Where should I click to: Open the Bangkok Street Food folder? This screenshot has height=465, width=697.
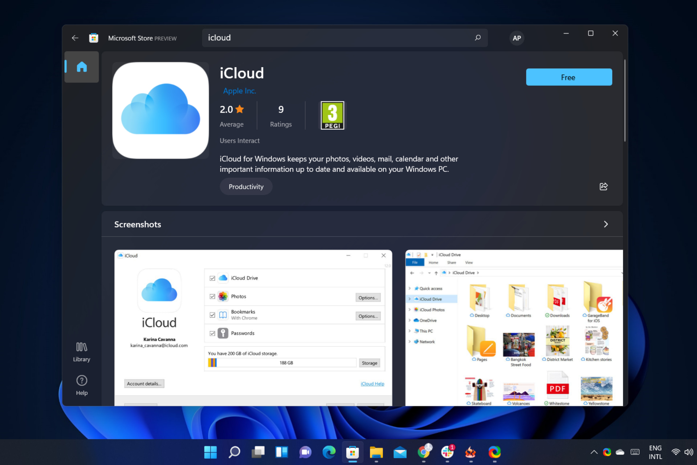pyautogui.click(x=517, y=345)
